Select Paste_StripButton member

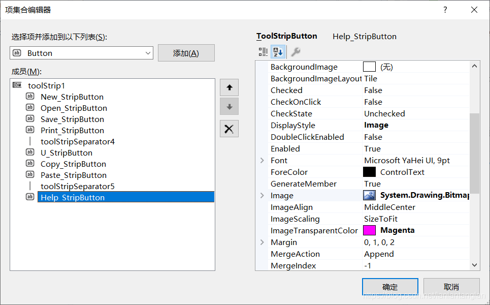(74, 175)
